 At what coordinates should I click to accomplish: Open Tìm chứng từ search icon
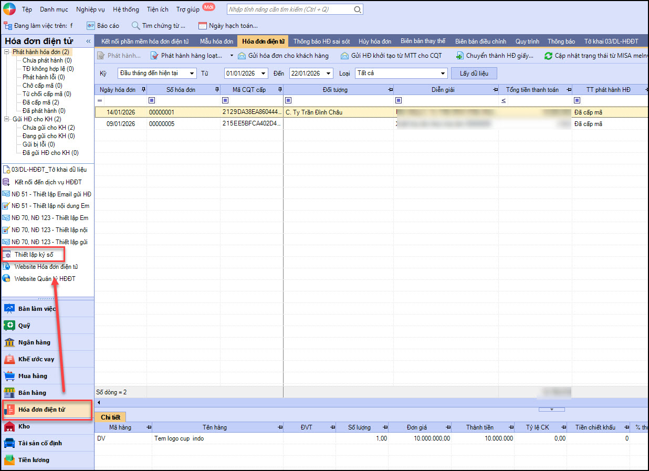(135, 26)
